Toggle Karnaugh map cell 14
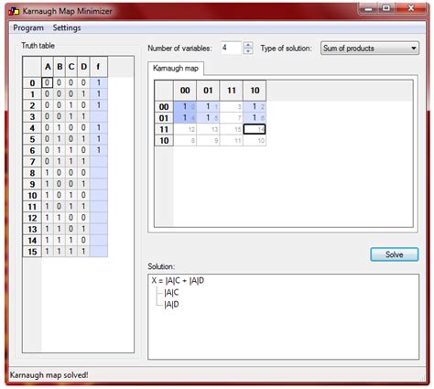This screenshot has height=389, width=434. pos(255,129)
